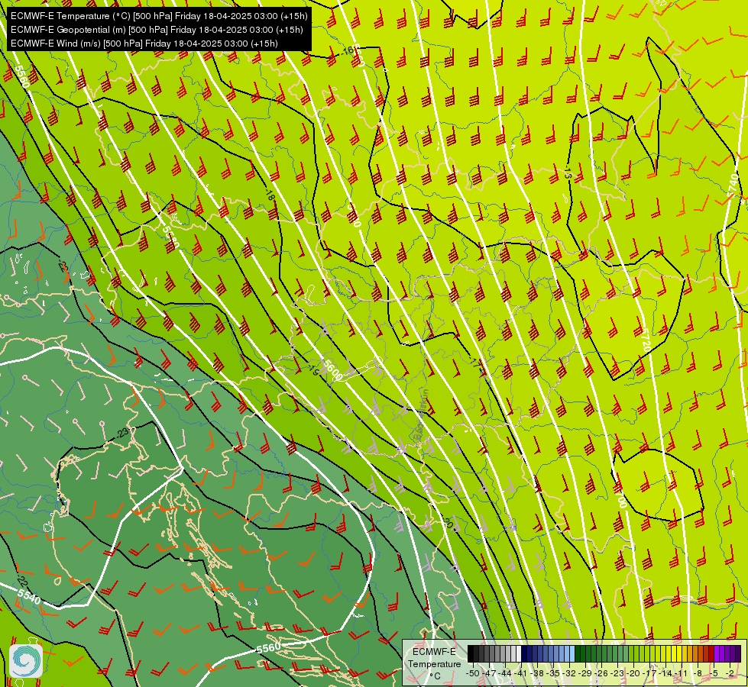Click the 5600 geopotential contour label
The image size is (748, 687).
332,369
